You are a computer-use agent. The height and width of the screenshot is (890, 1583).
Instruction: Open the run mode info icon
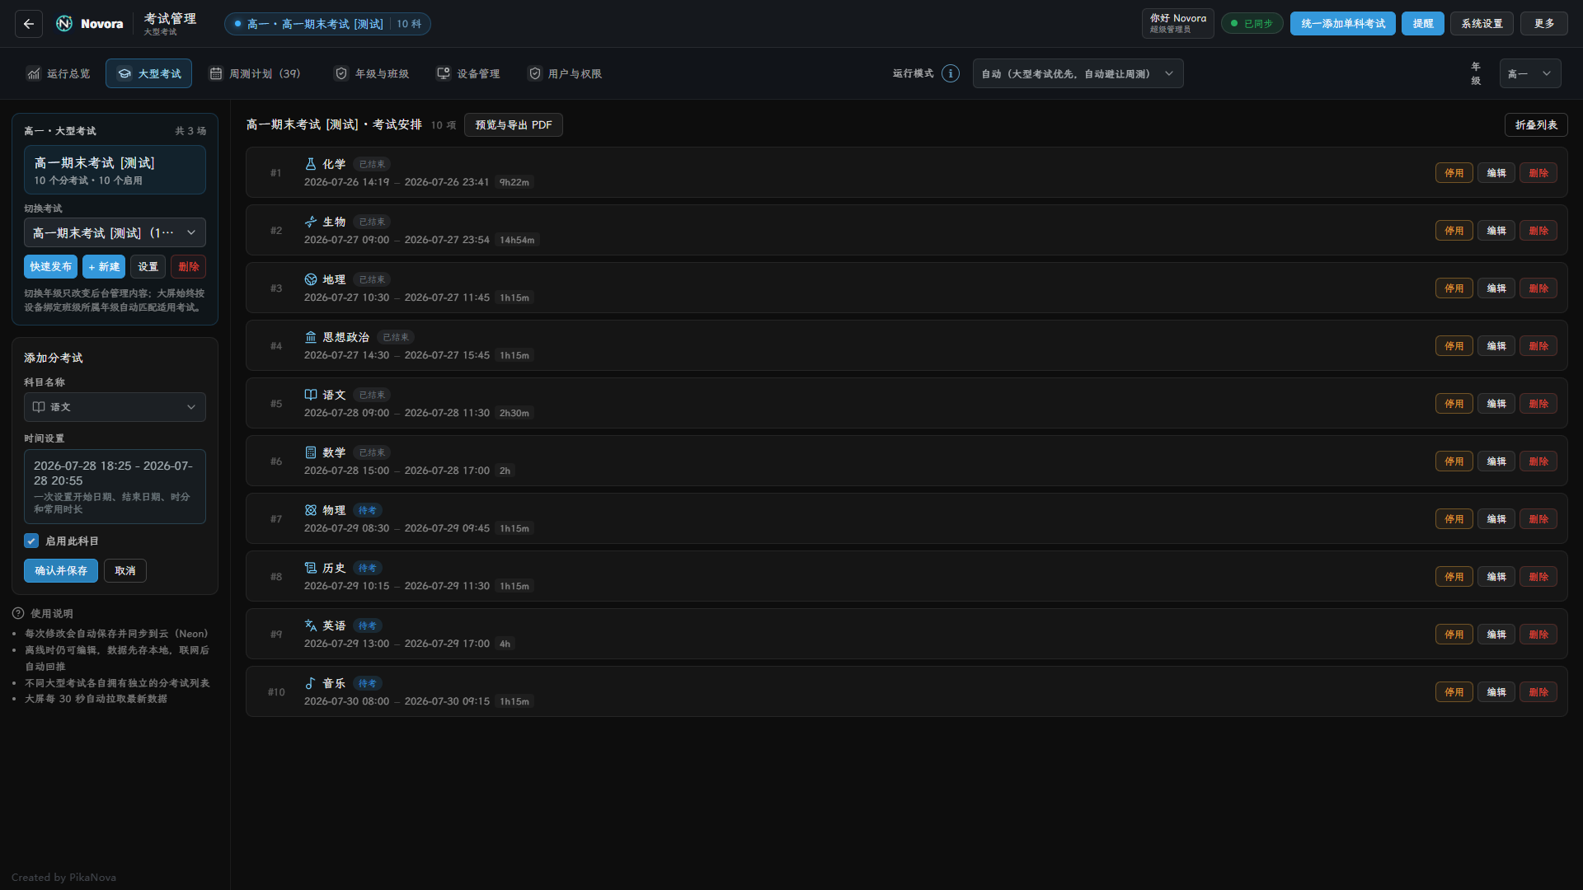pyautogui.click(x=951, y=73)
